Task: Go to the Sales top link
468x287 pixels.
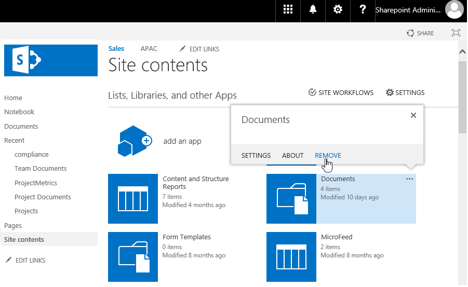Action: [x=116, y=49]
